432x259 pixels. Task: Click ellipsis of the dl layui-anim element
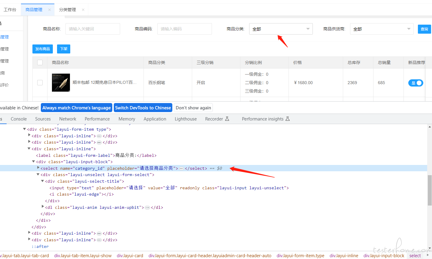(147, 208)
